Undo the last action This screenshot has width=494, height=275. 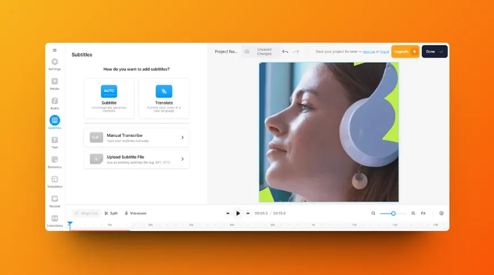[x=285, y=51]
